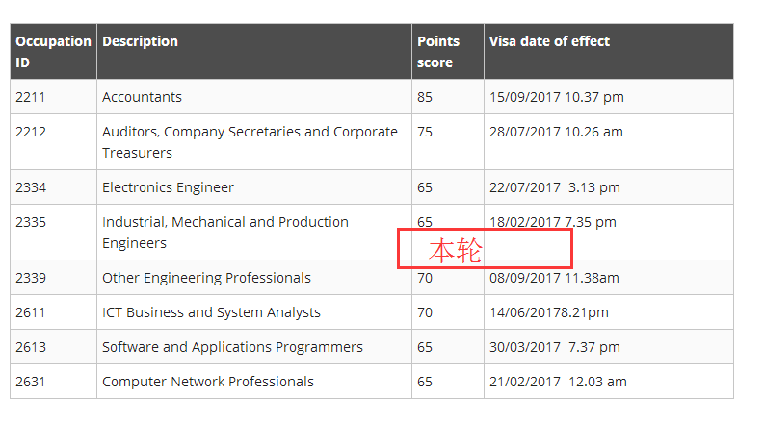Click the date 08/09/2017 11.38am

click(554, 278)
